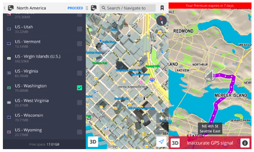254x152 pixels.
Task: Enable the US - Wyoming checkbox
Action: coord(80,132)
